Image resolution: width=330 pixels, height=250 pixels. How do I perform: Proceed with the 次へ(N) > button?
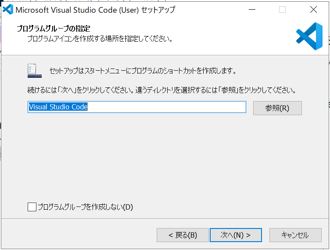236,235
